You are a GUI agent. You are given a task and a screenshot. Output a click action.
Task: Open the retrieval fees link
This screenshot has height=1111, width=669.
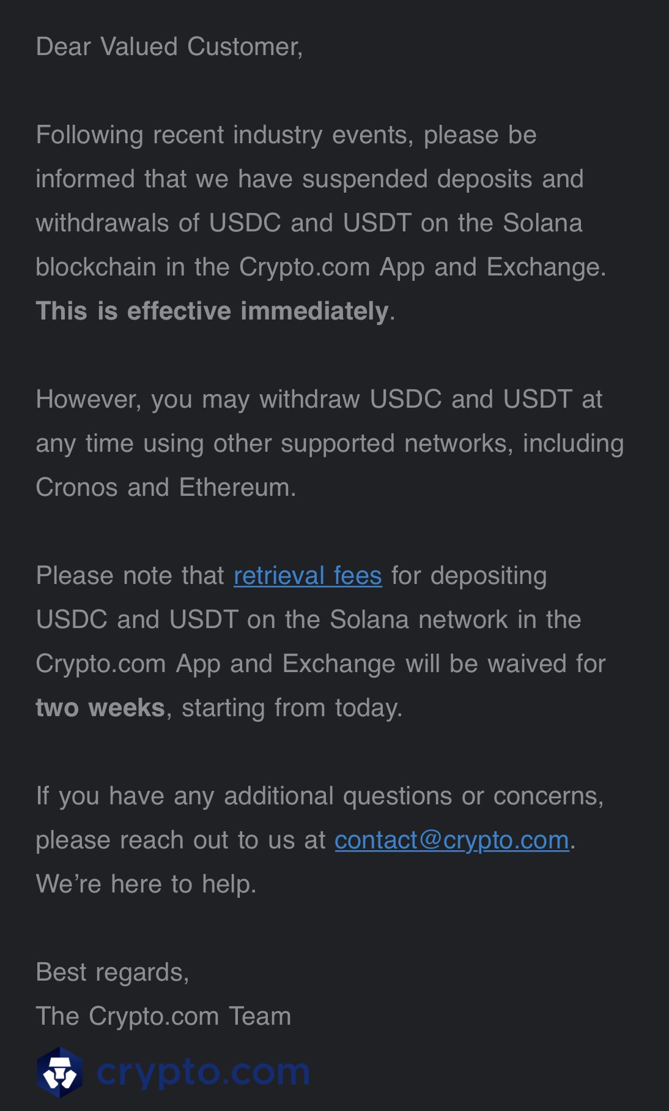[x=308, y=575]
